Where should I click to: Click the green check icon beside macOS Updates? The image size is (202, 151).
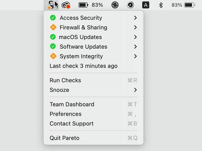point(53,37)
